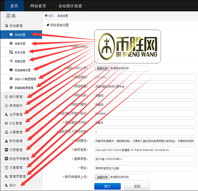This screenshot has width=198, height=191.
Task: Click the home icon in breadcrumb
Action: 46,16
